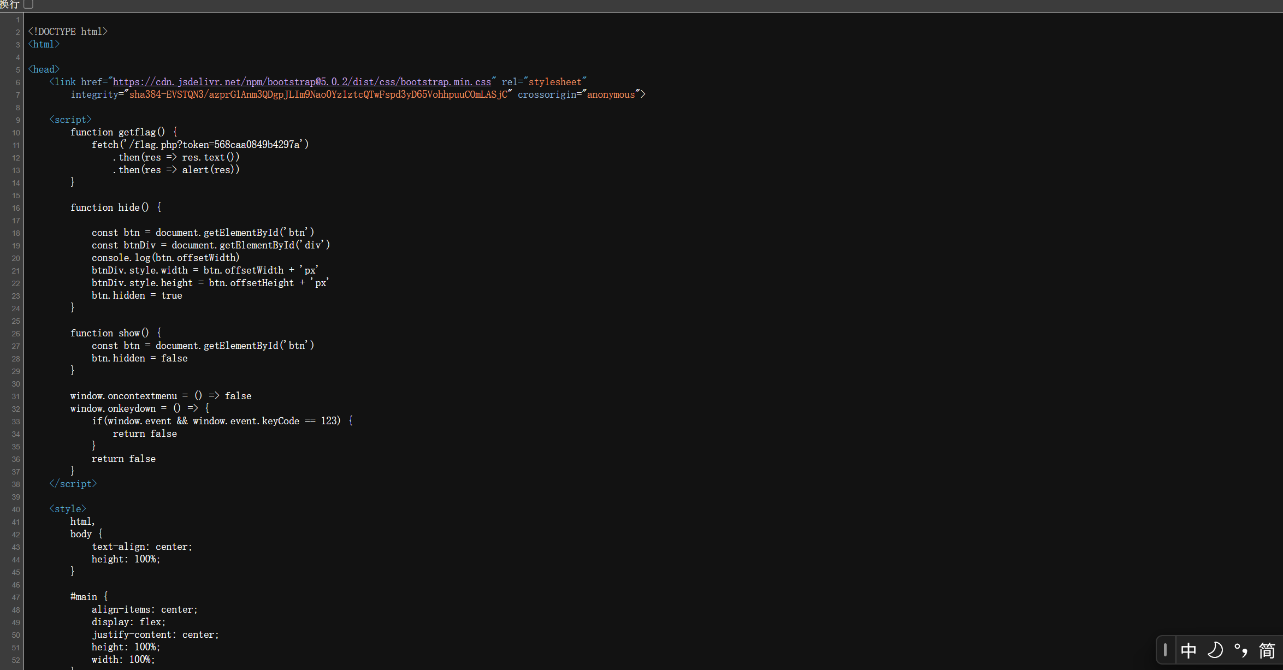Click the text 'justify-content: center;'
Viewport: 1283px width, 670px height.
point(155,635)
